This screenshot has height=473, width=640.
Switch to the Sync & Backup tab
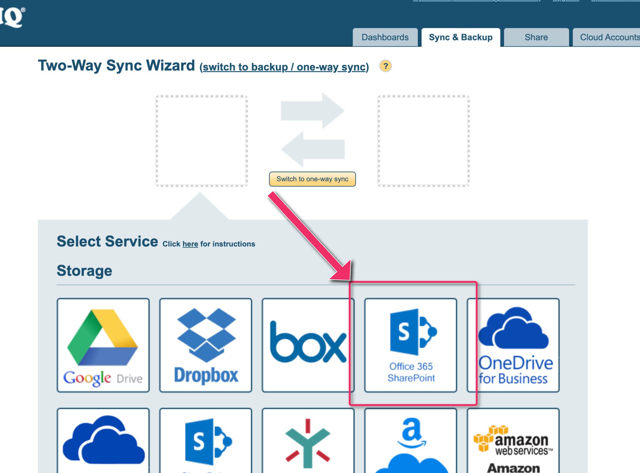461,37
